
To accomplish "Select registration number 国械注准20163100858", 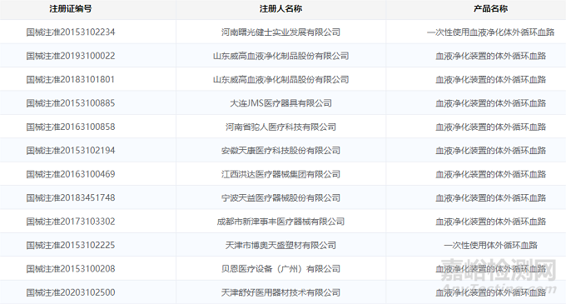I will tap(71, 127).
